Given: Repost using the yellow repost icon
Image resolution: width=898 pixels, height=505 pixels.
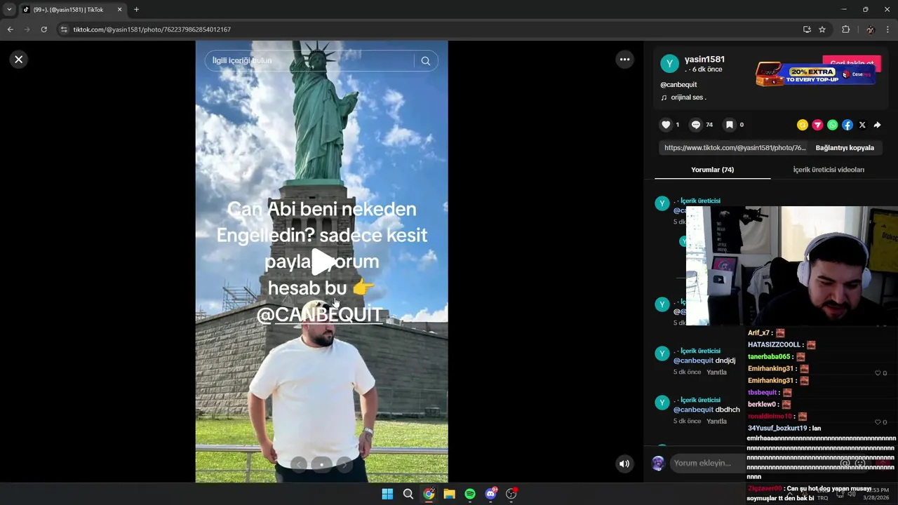Looking at the screenshot, I should coord(803,125).
